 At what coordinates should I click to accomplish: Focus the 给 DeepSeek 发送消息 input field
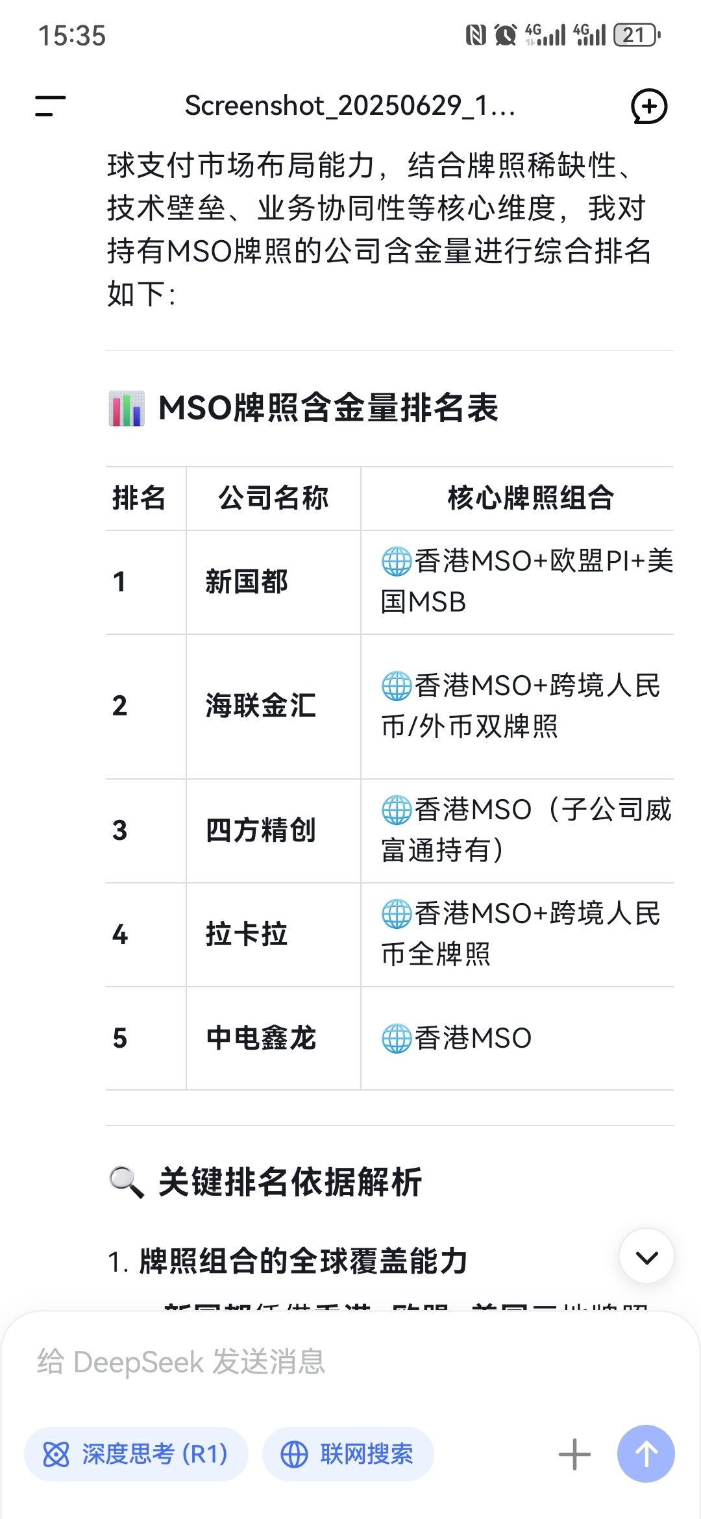(350, 1362)
